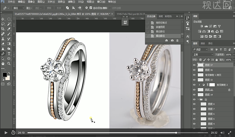
Task: Open pen settings gear in options bar
Action: tap(86, 8)
